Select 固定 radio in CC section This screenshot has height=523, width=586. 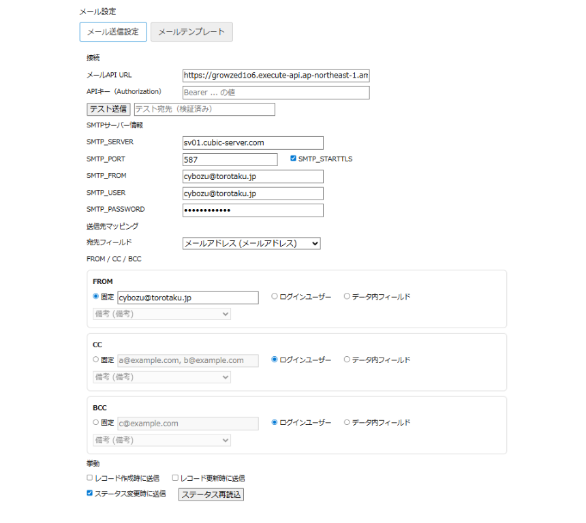[x=96, y=360]
